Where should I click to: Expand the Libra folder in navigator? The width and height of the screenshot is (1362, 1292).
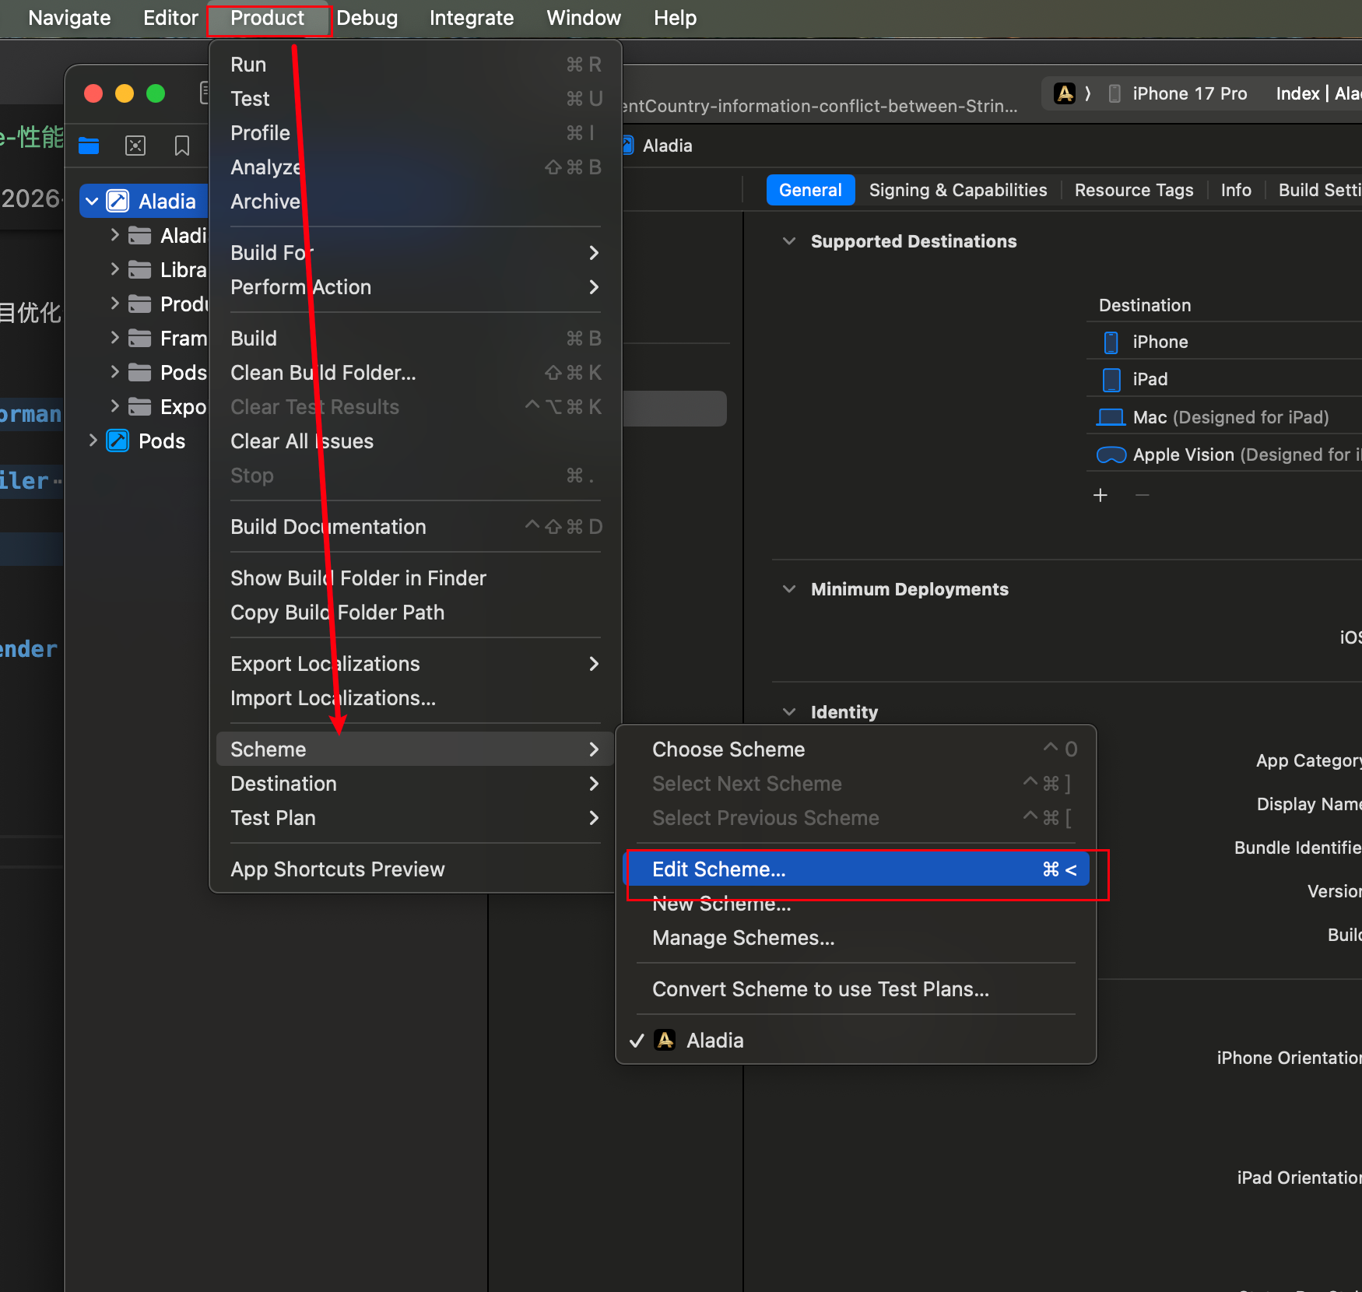pyautogui.click(x=114, y=269)
